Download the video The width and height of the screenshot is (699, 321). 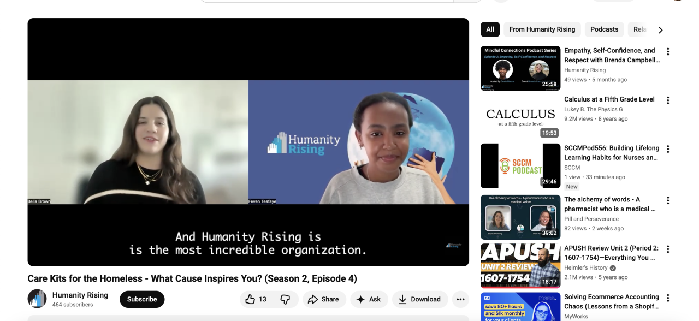pos(420,299)
